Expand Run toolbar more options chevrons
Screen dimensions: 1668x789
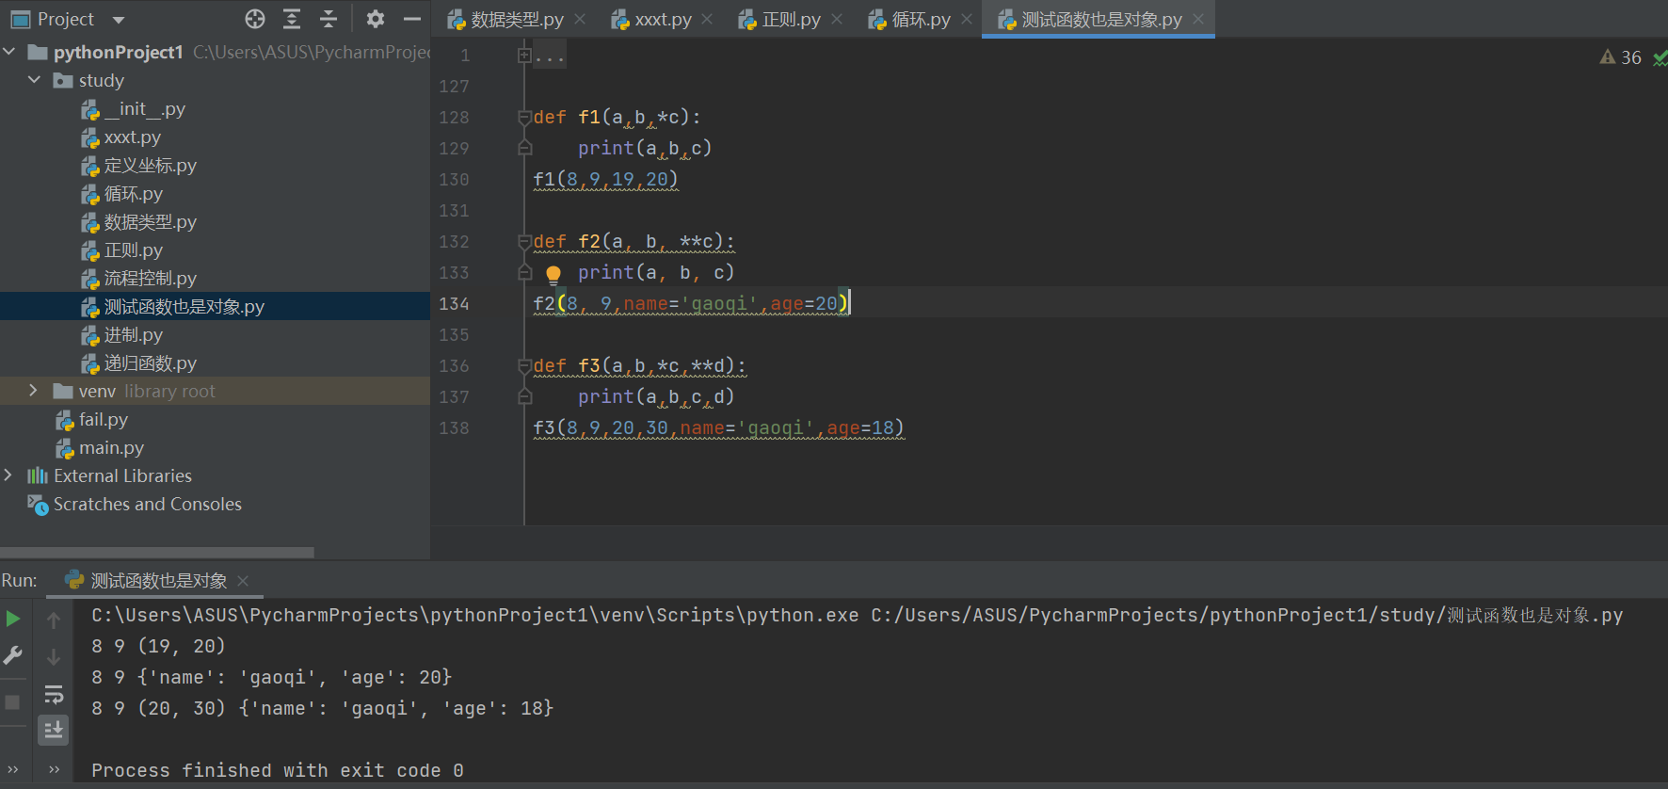click(13, 769)
